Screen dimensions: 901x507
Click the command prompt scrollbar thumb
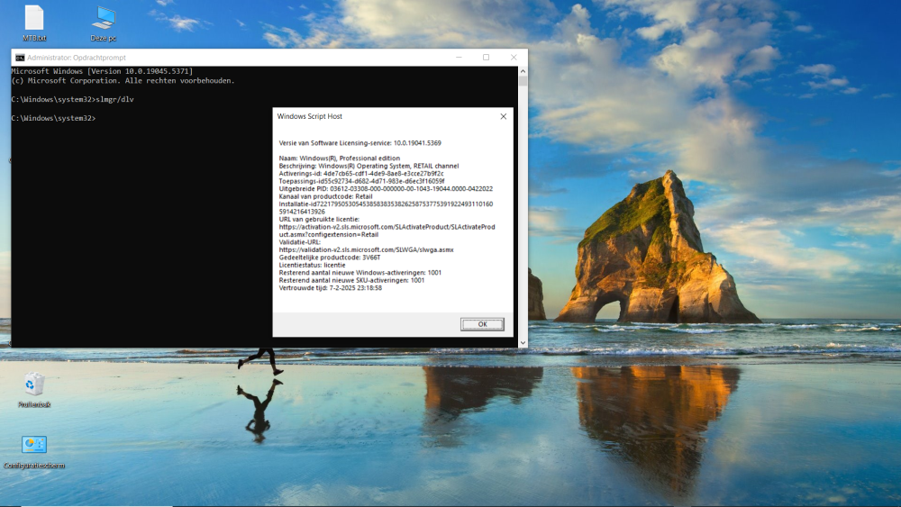tap(523, 81)
